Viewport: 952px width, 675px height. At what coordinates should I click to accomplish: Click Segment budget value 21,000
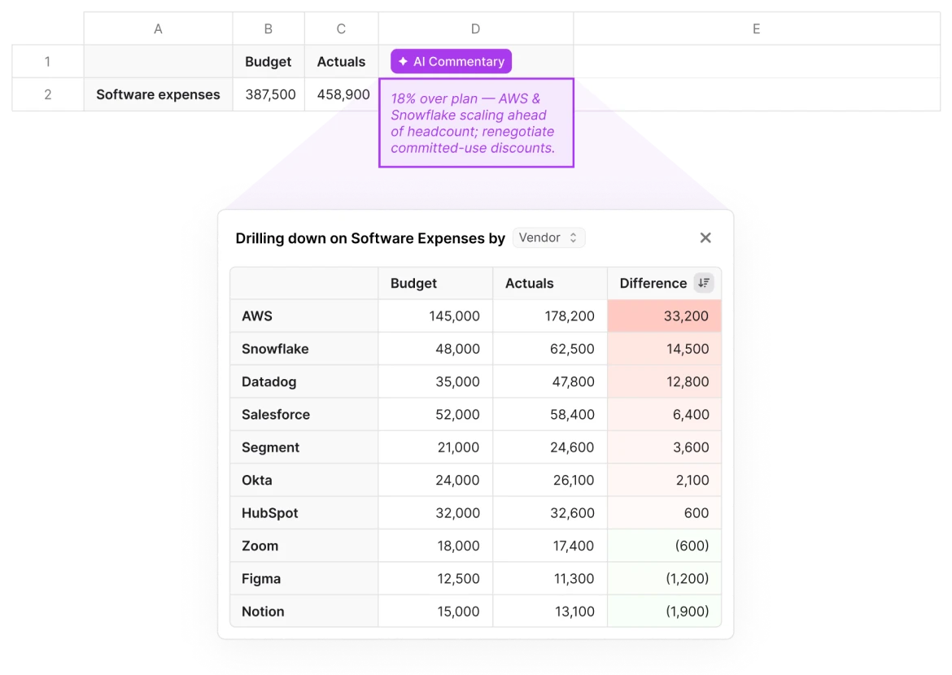pos(435,446)
